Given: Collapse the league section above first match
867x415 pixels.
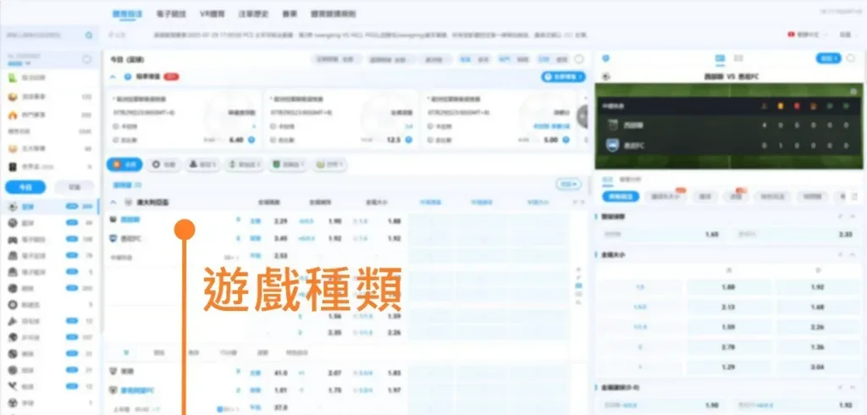Looking at the screenshot, I should pyautogui.click(x=113, y=202).
